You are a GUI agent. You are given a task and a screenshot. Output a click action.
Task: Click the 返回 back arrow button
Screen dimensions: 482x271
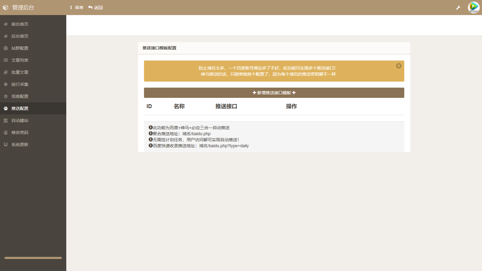(x=95, y=8)
